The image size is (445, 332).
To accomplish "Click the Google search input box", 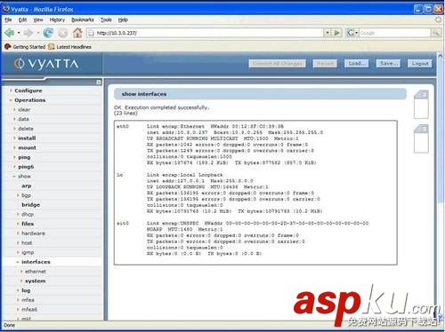I will 394,33.
